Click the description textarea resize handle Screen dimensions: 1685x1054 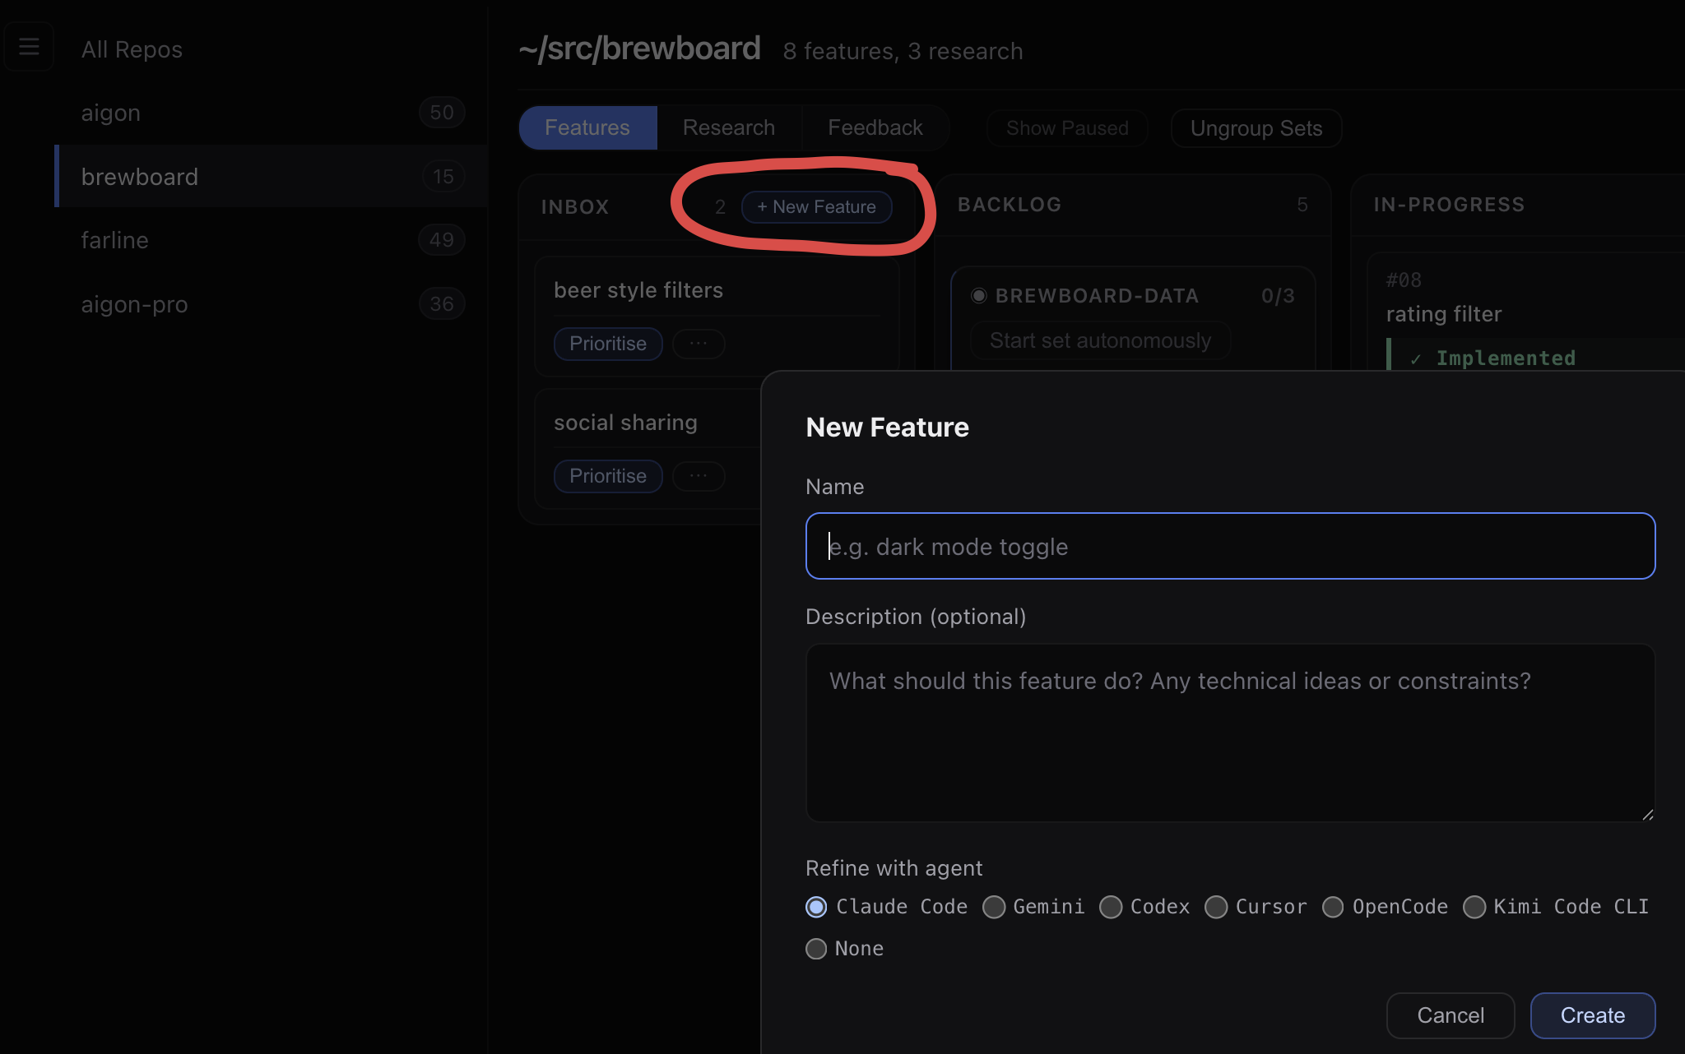tap(1647, 814)
